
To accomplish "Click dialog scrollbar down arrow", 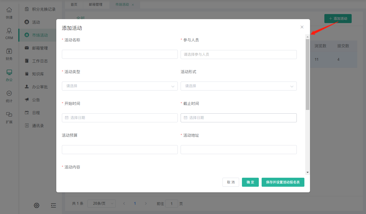I will click(x=307, y=172).
